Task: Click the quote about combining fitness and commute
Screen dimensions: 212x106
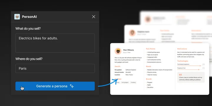Action: point(191,79)
